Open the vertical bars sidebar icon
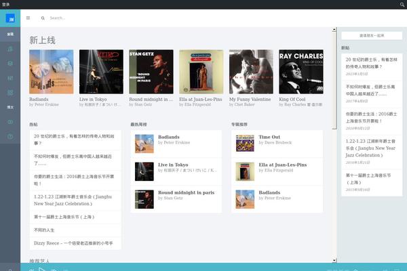 tap(10, 78)
